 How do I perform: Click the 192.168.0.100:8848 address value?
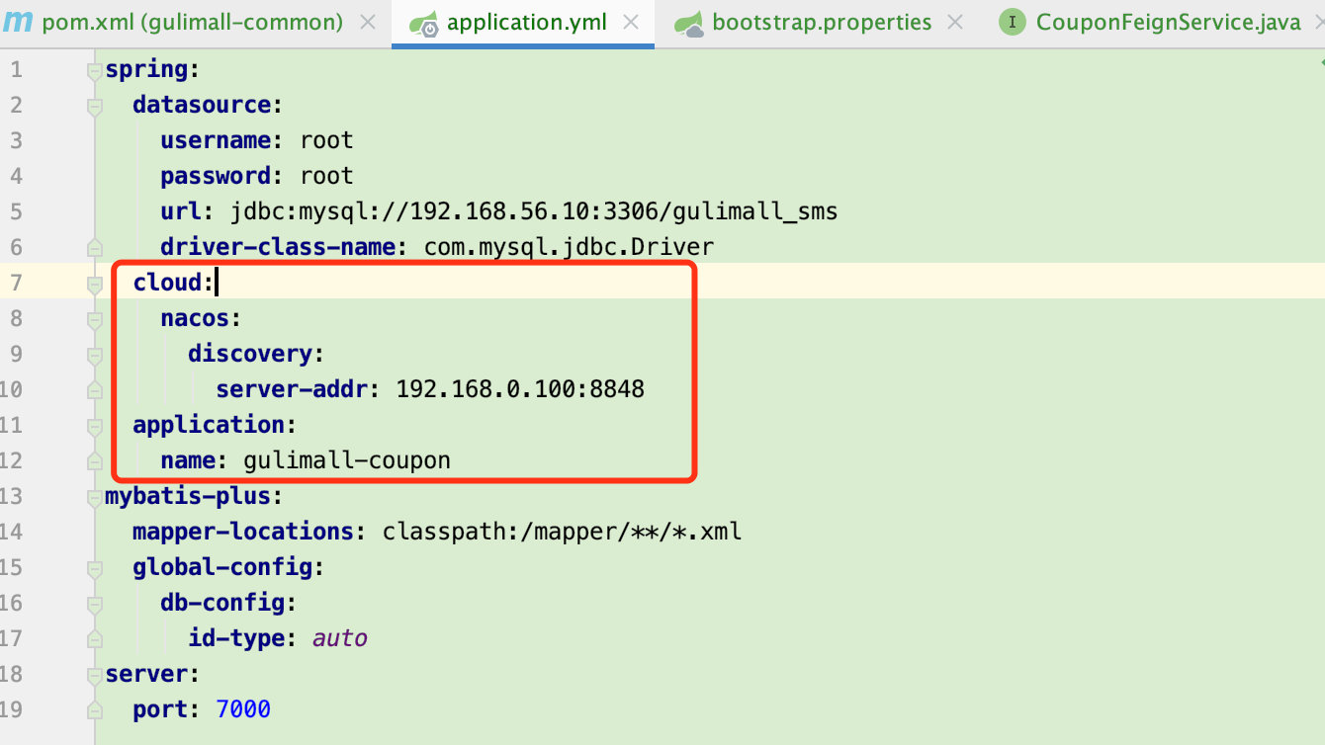pyautogui.click(x=520, y=389)
